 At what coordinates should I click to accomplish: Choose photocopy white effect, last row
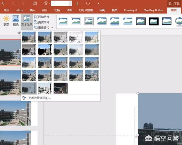[x=45, y=88]
